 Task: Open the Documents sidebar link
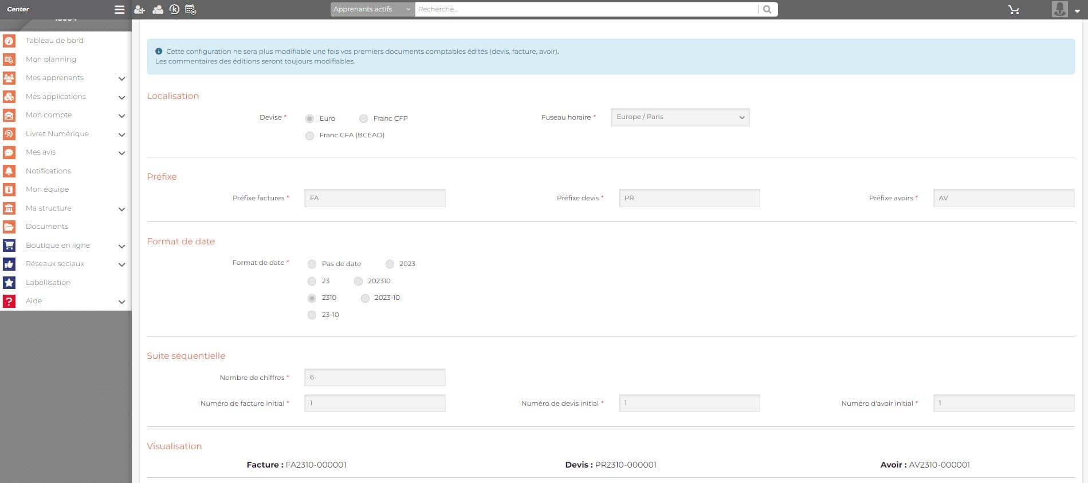(47, 227)
